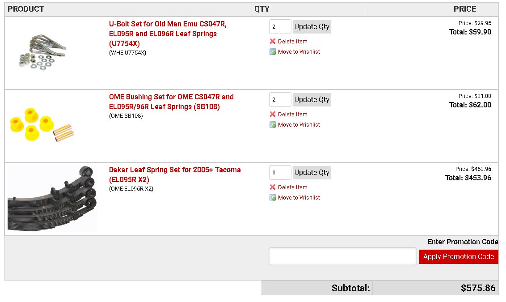This screenshot has width=506, height=302.
Task: Open the OME Bushing Set product link
Action: 171,102
